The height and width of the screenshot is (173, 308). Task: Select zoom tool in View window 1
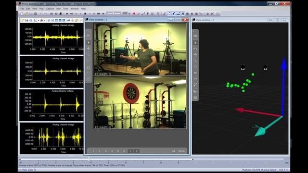click(195, 61)
